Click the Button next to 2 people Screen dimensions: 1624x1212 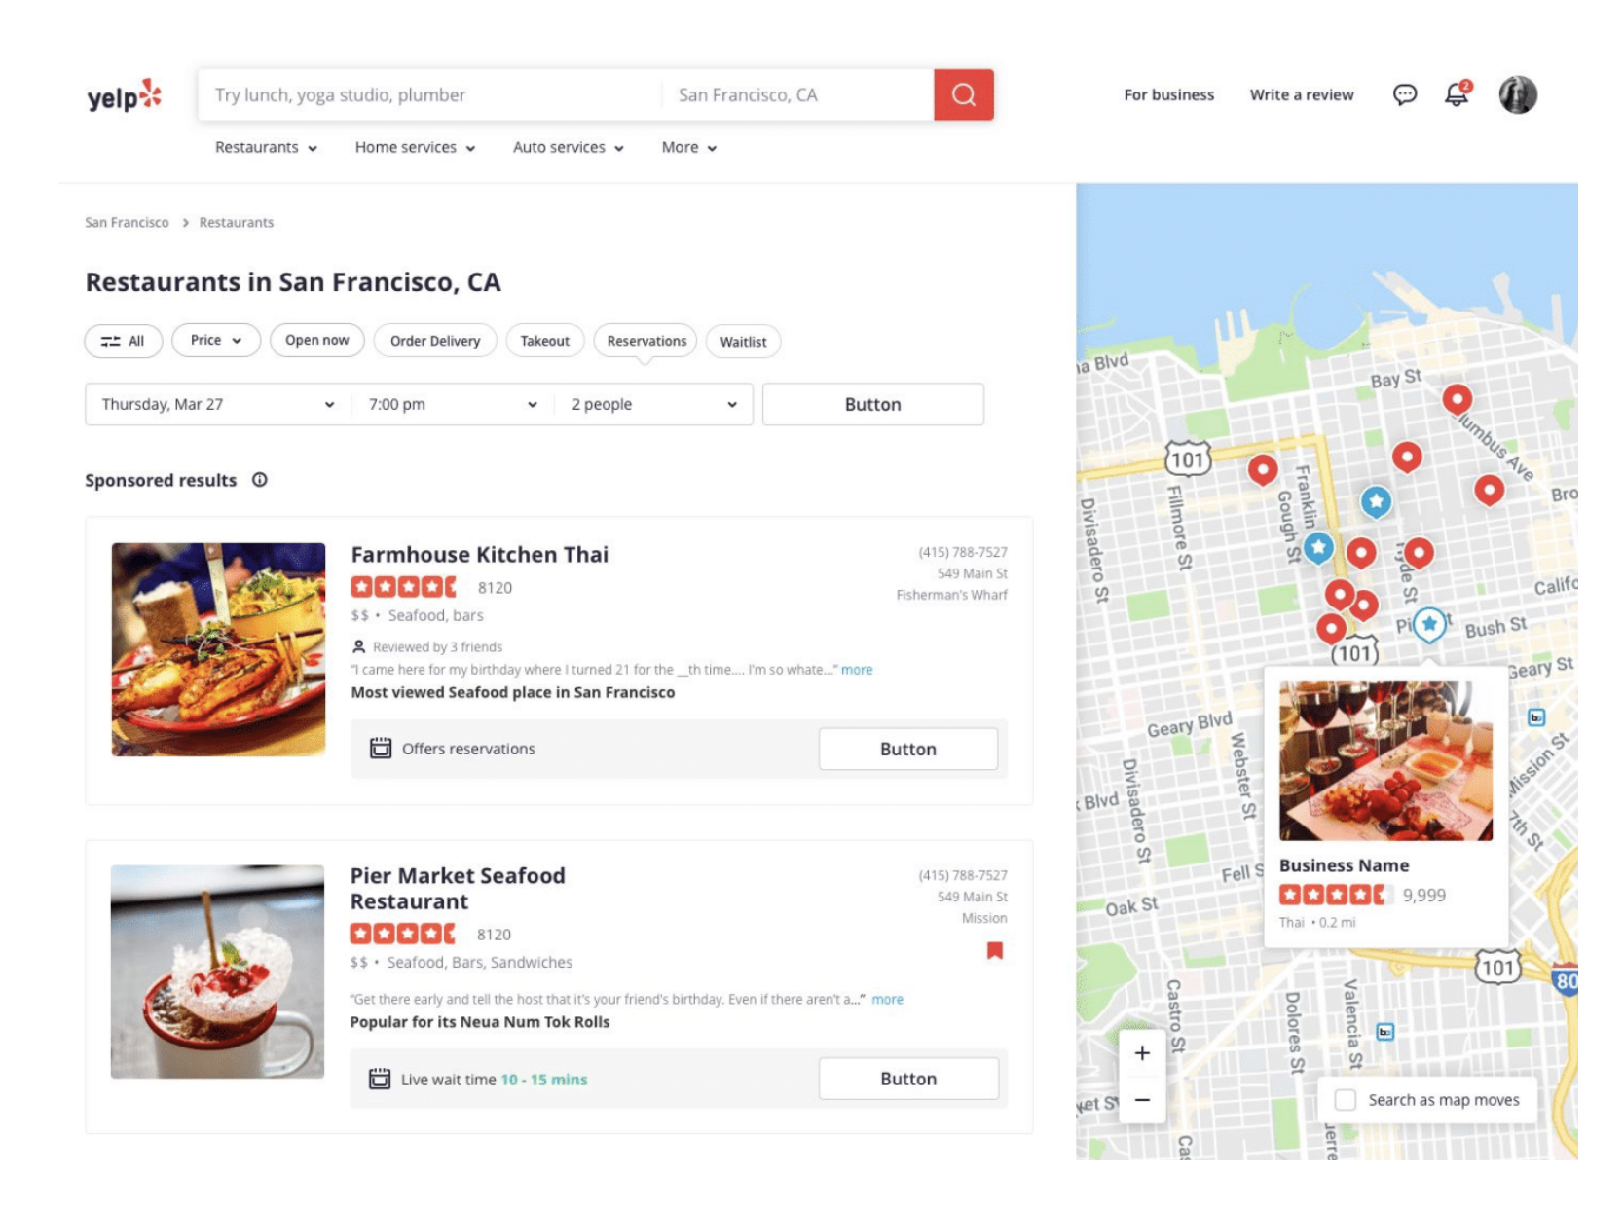click(x=872, y=404)
